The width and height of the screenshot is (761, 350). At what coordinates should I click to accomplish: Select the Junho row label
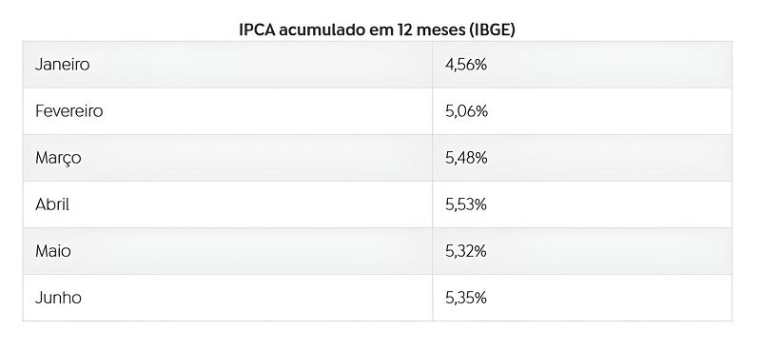coord(58,298)
